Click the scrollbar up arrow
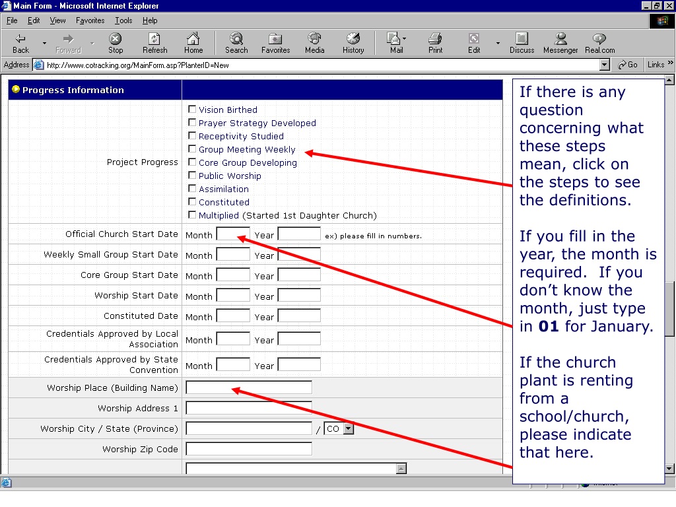676x507 pixels. click(x=669, y=80)
